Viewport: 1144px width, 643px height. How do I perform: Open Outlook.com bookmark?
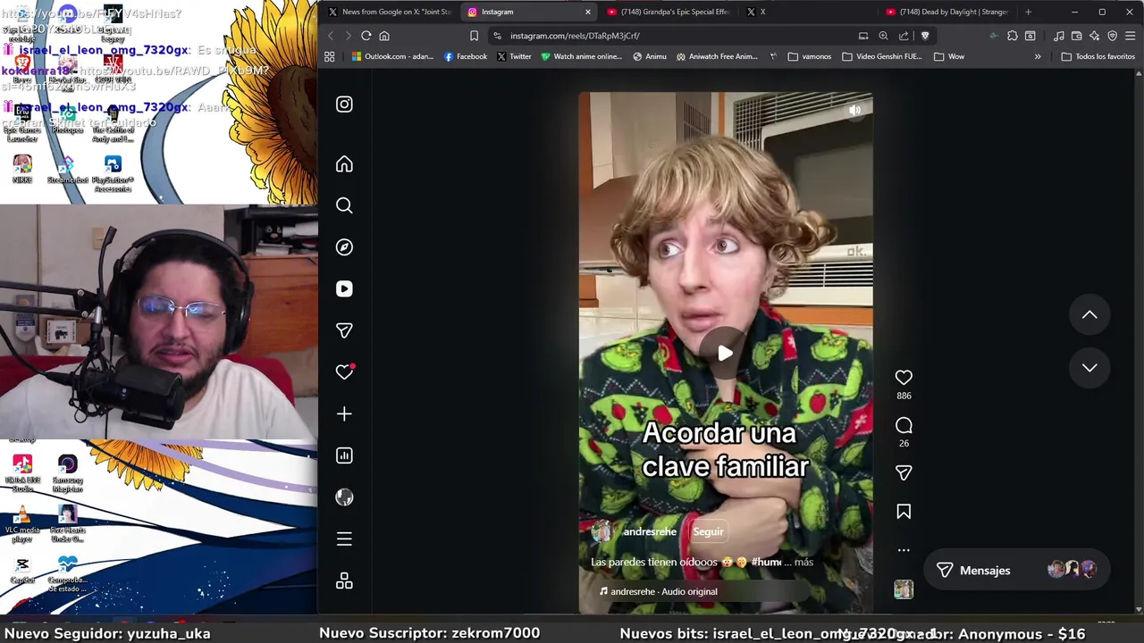[392, 56]
